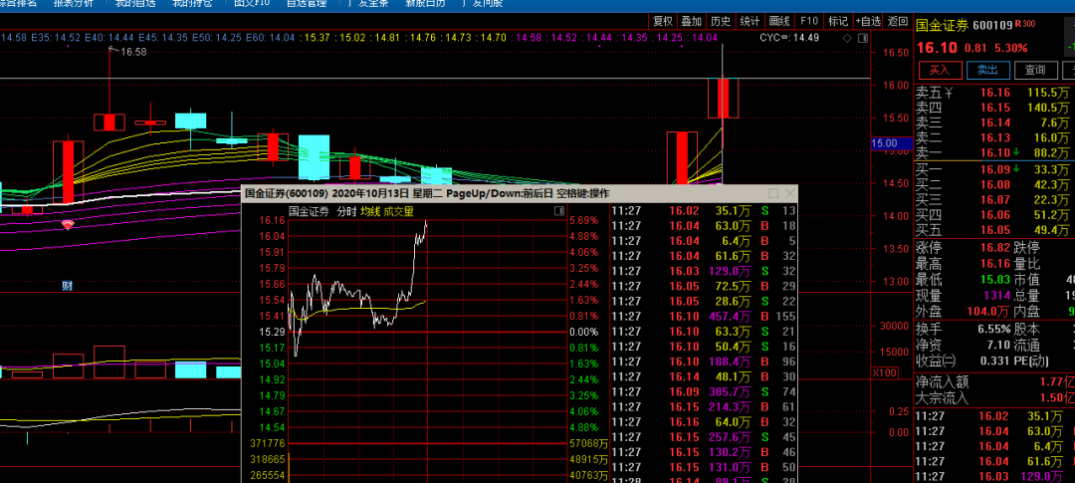Image resolution: width=1075 pixels, height=483 pixels.
Task: Click the E60: 14.04 moving average label
Action: (270, 37)
